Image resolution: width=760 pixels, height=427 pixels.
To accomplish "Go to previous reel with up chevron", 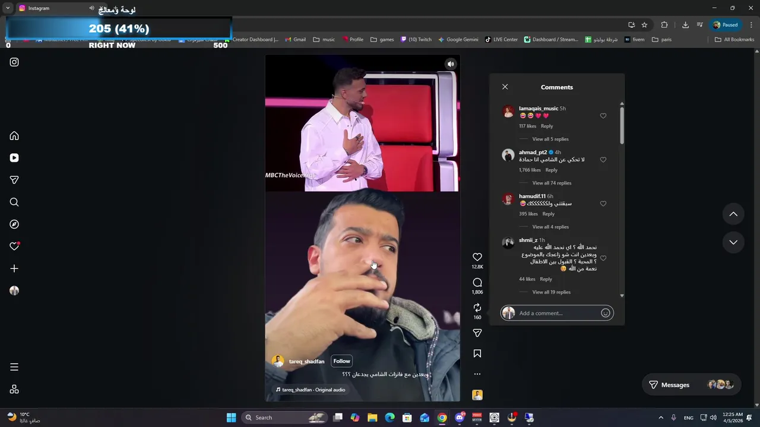I will click(x=733, y=214).
